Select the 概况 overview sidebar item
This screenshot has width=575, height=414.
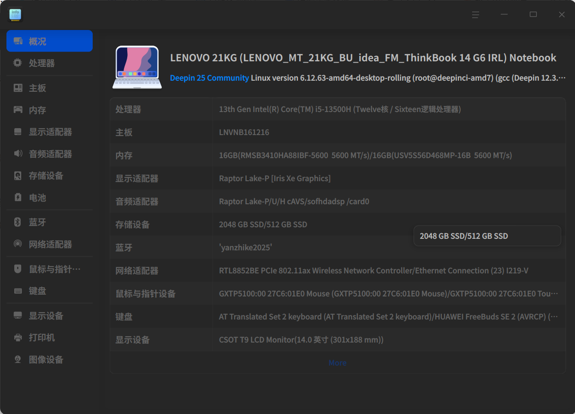click(x=49, y=41)
